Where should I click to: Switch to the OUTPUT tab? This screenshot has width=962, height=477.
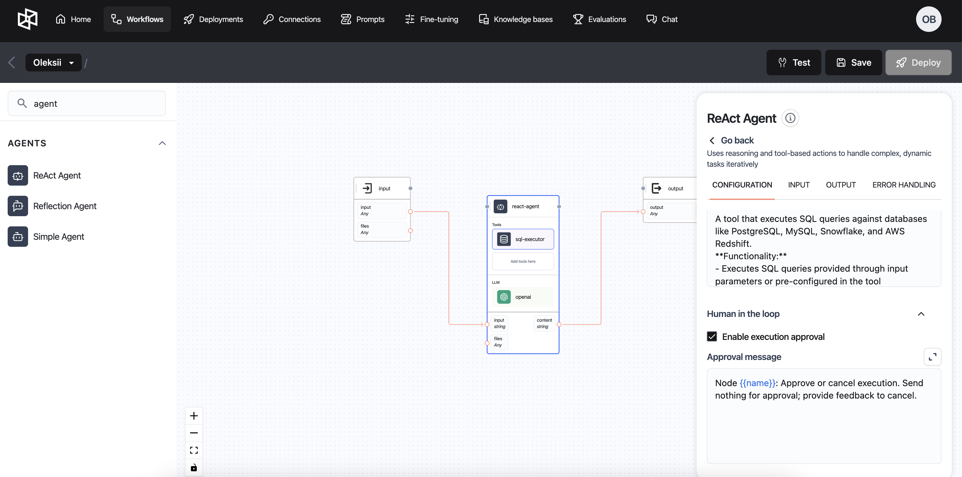(x=840, y=185)
